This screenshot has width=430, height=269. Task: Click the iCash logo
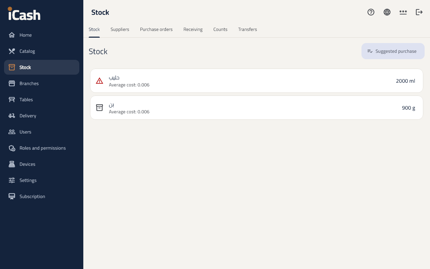24,14
